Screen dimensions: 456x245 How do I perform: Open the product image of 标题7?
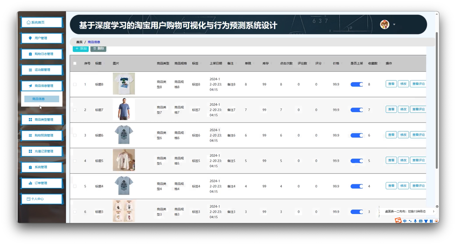tap(124, 109)
